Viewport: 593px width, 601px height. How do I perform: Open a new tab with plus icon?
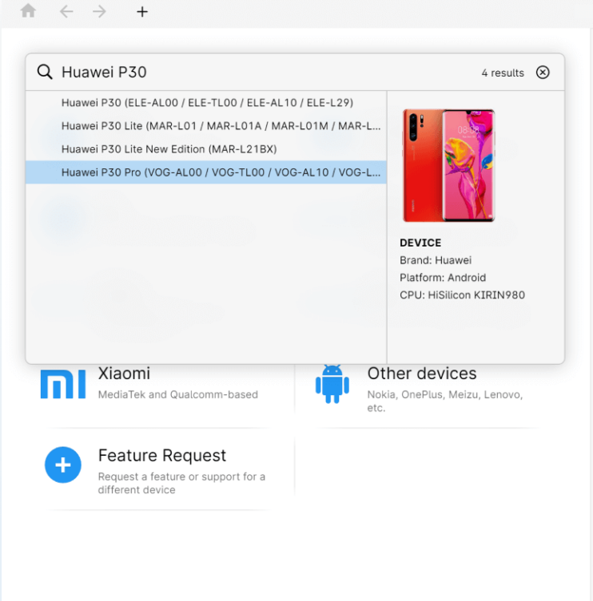[142, 12]
